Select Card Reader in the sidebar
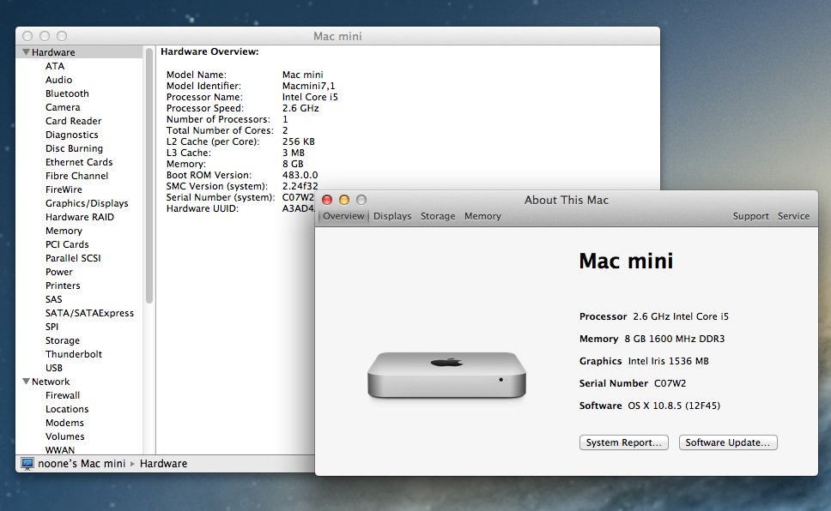The width and height of the screenshot is (831, 511). tap(73, 121)
